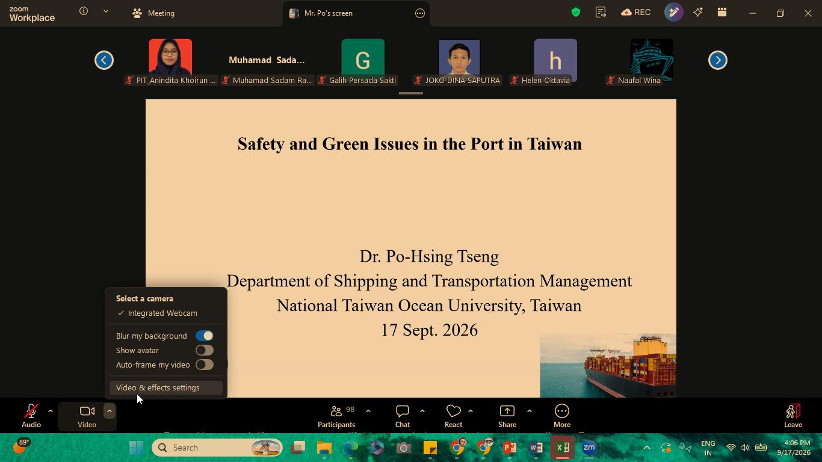Show next participants with right arrow

[717, 60]
